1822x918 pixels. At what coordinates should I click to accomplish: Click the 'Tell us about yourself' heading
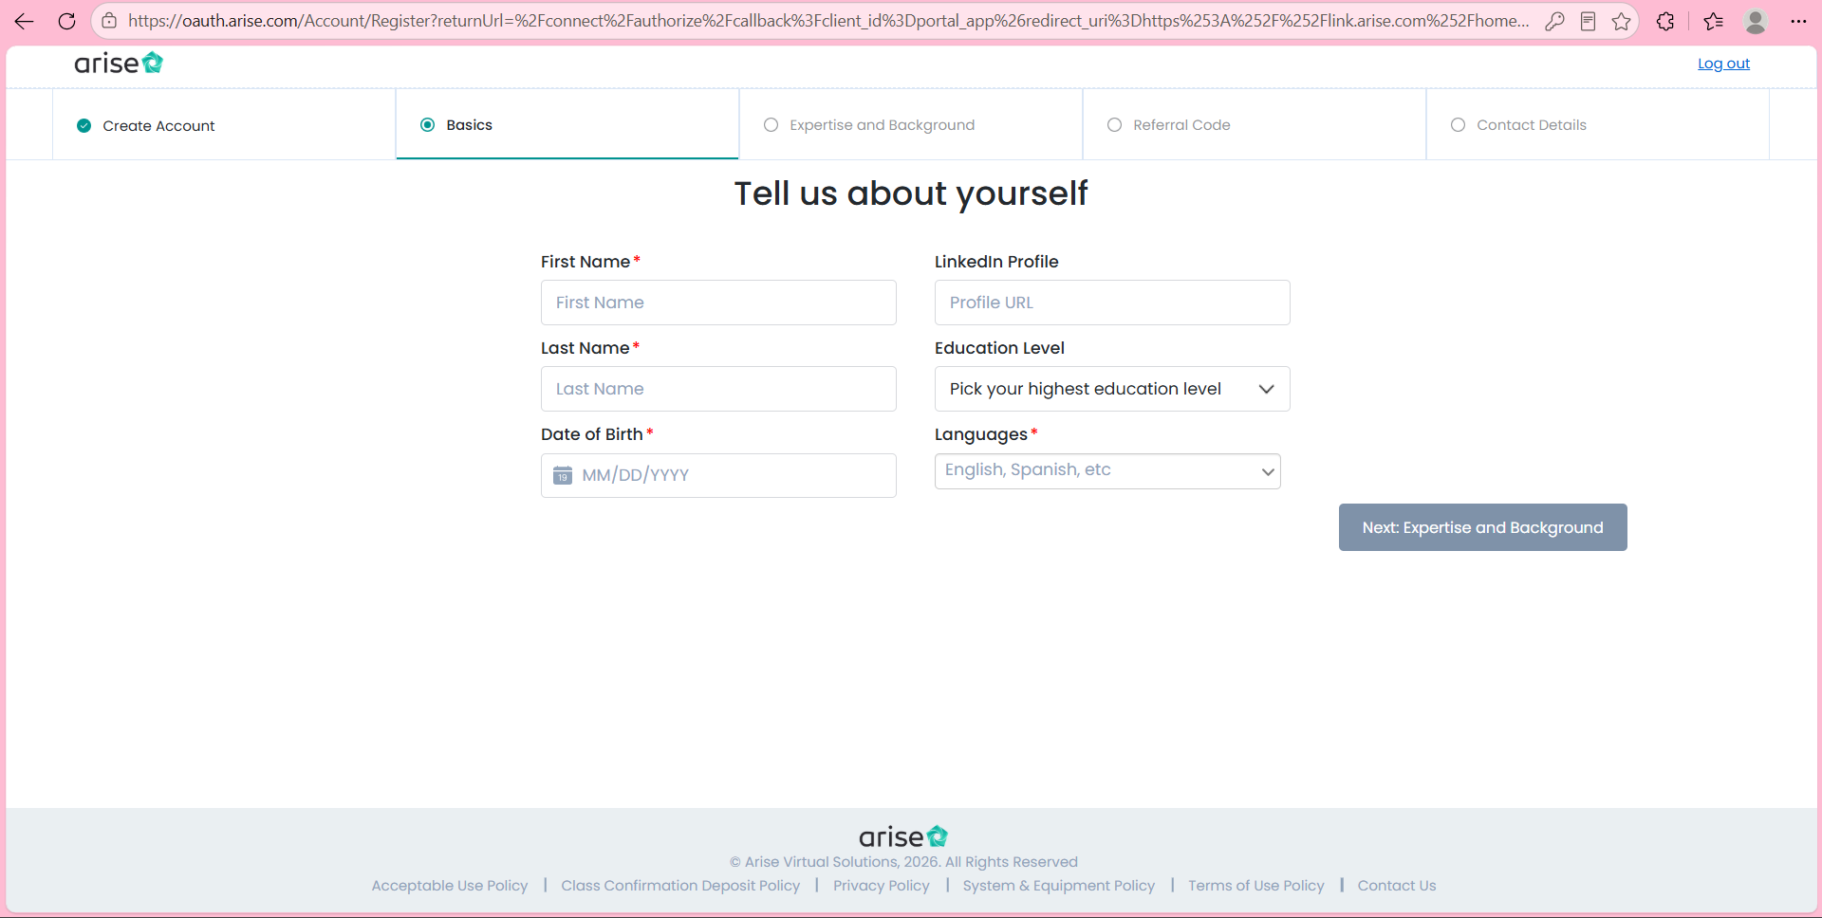911,193
